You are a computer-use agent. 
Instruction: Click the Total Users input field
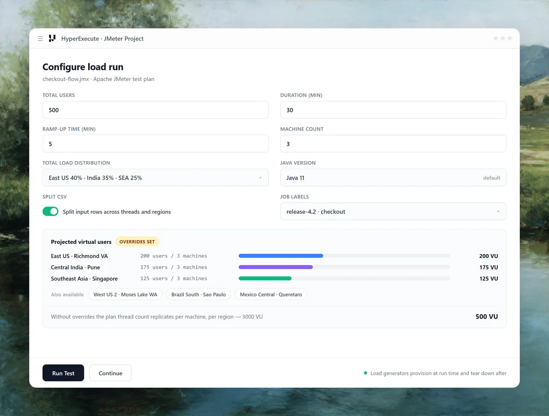(155, 110)
